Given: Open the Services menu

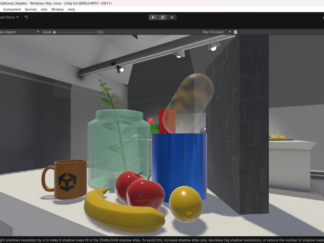Looking at the screenshot, I should click(31, 9).
